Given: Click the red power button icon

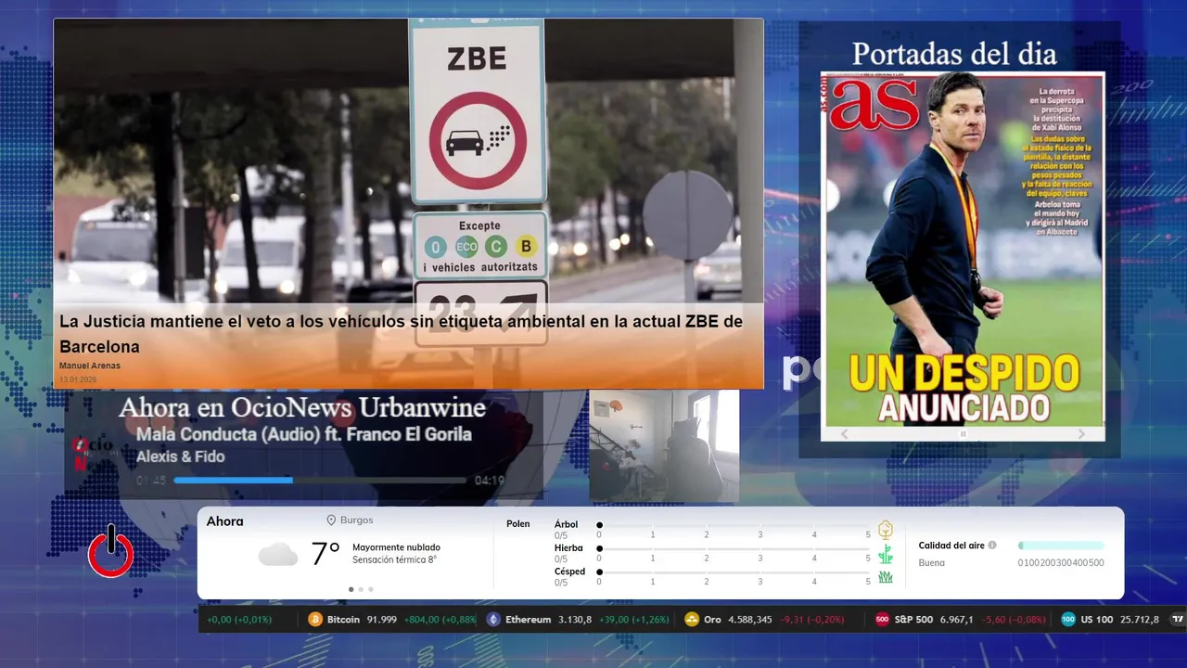Looking at the screenshot, I should coord(110,552).
